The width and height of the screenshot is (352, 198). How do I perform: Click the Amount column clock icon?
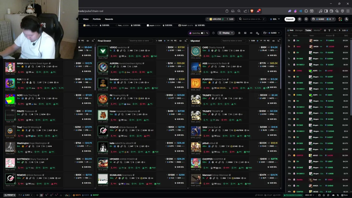(334, 35)
